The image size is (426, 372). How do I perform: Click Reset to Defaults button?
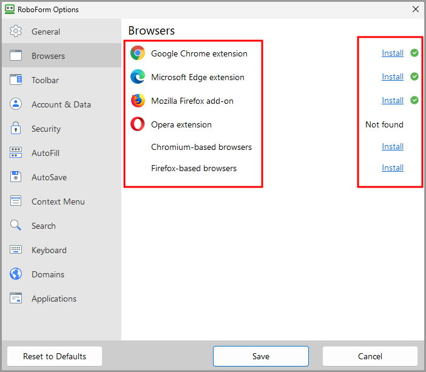coord(55,356)
